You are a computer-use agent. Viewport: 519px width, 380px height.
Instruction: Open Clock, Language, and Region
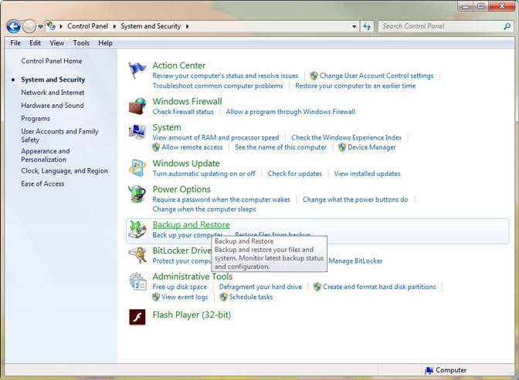tap(65, 171)
